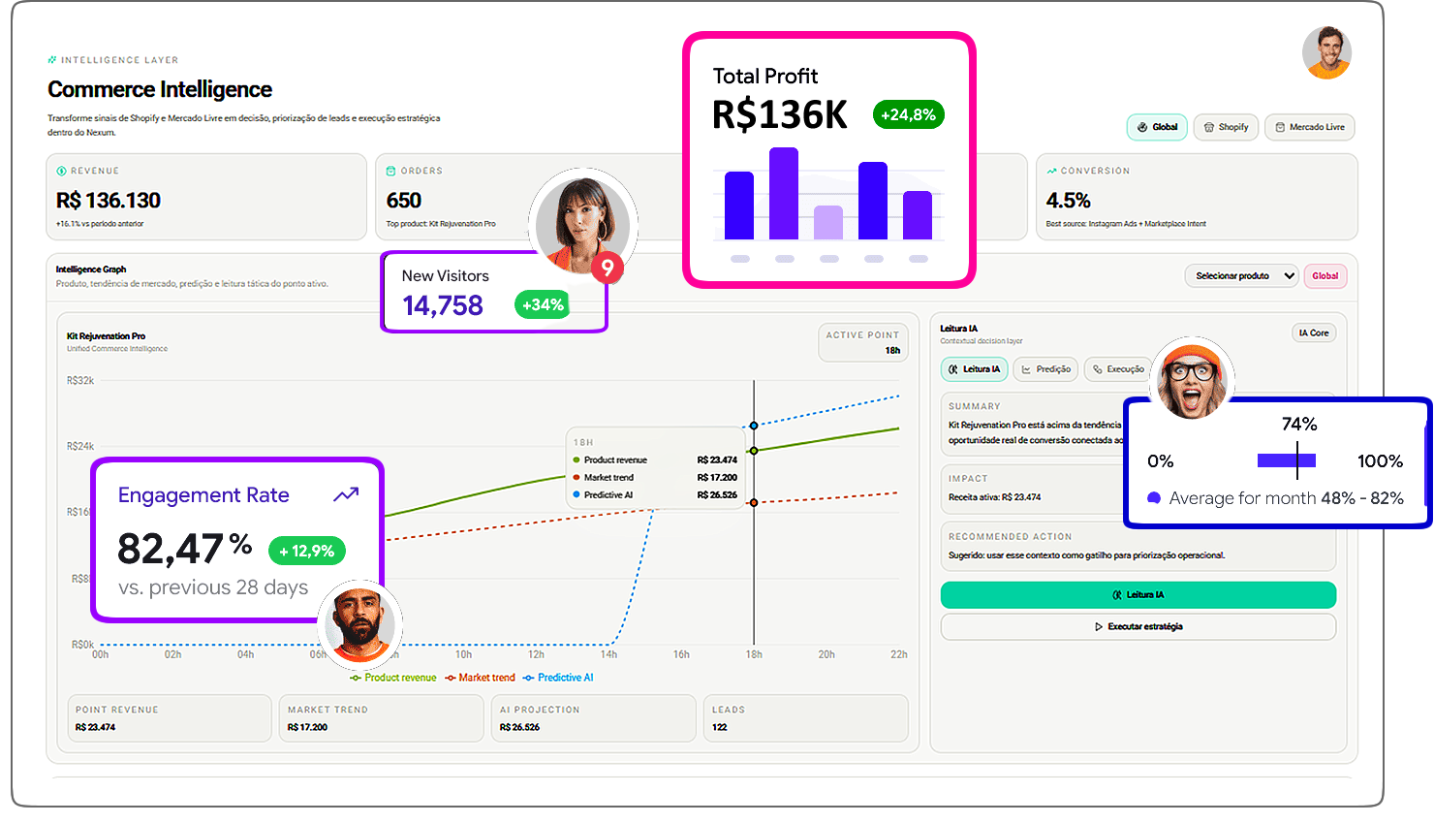
Task: Click the Engagement Rate trend arrow icon
Action: coord(346,495)
